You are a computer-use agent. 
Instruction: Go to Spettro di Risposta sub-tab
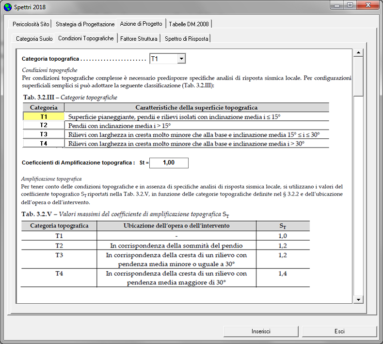186,39
